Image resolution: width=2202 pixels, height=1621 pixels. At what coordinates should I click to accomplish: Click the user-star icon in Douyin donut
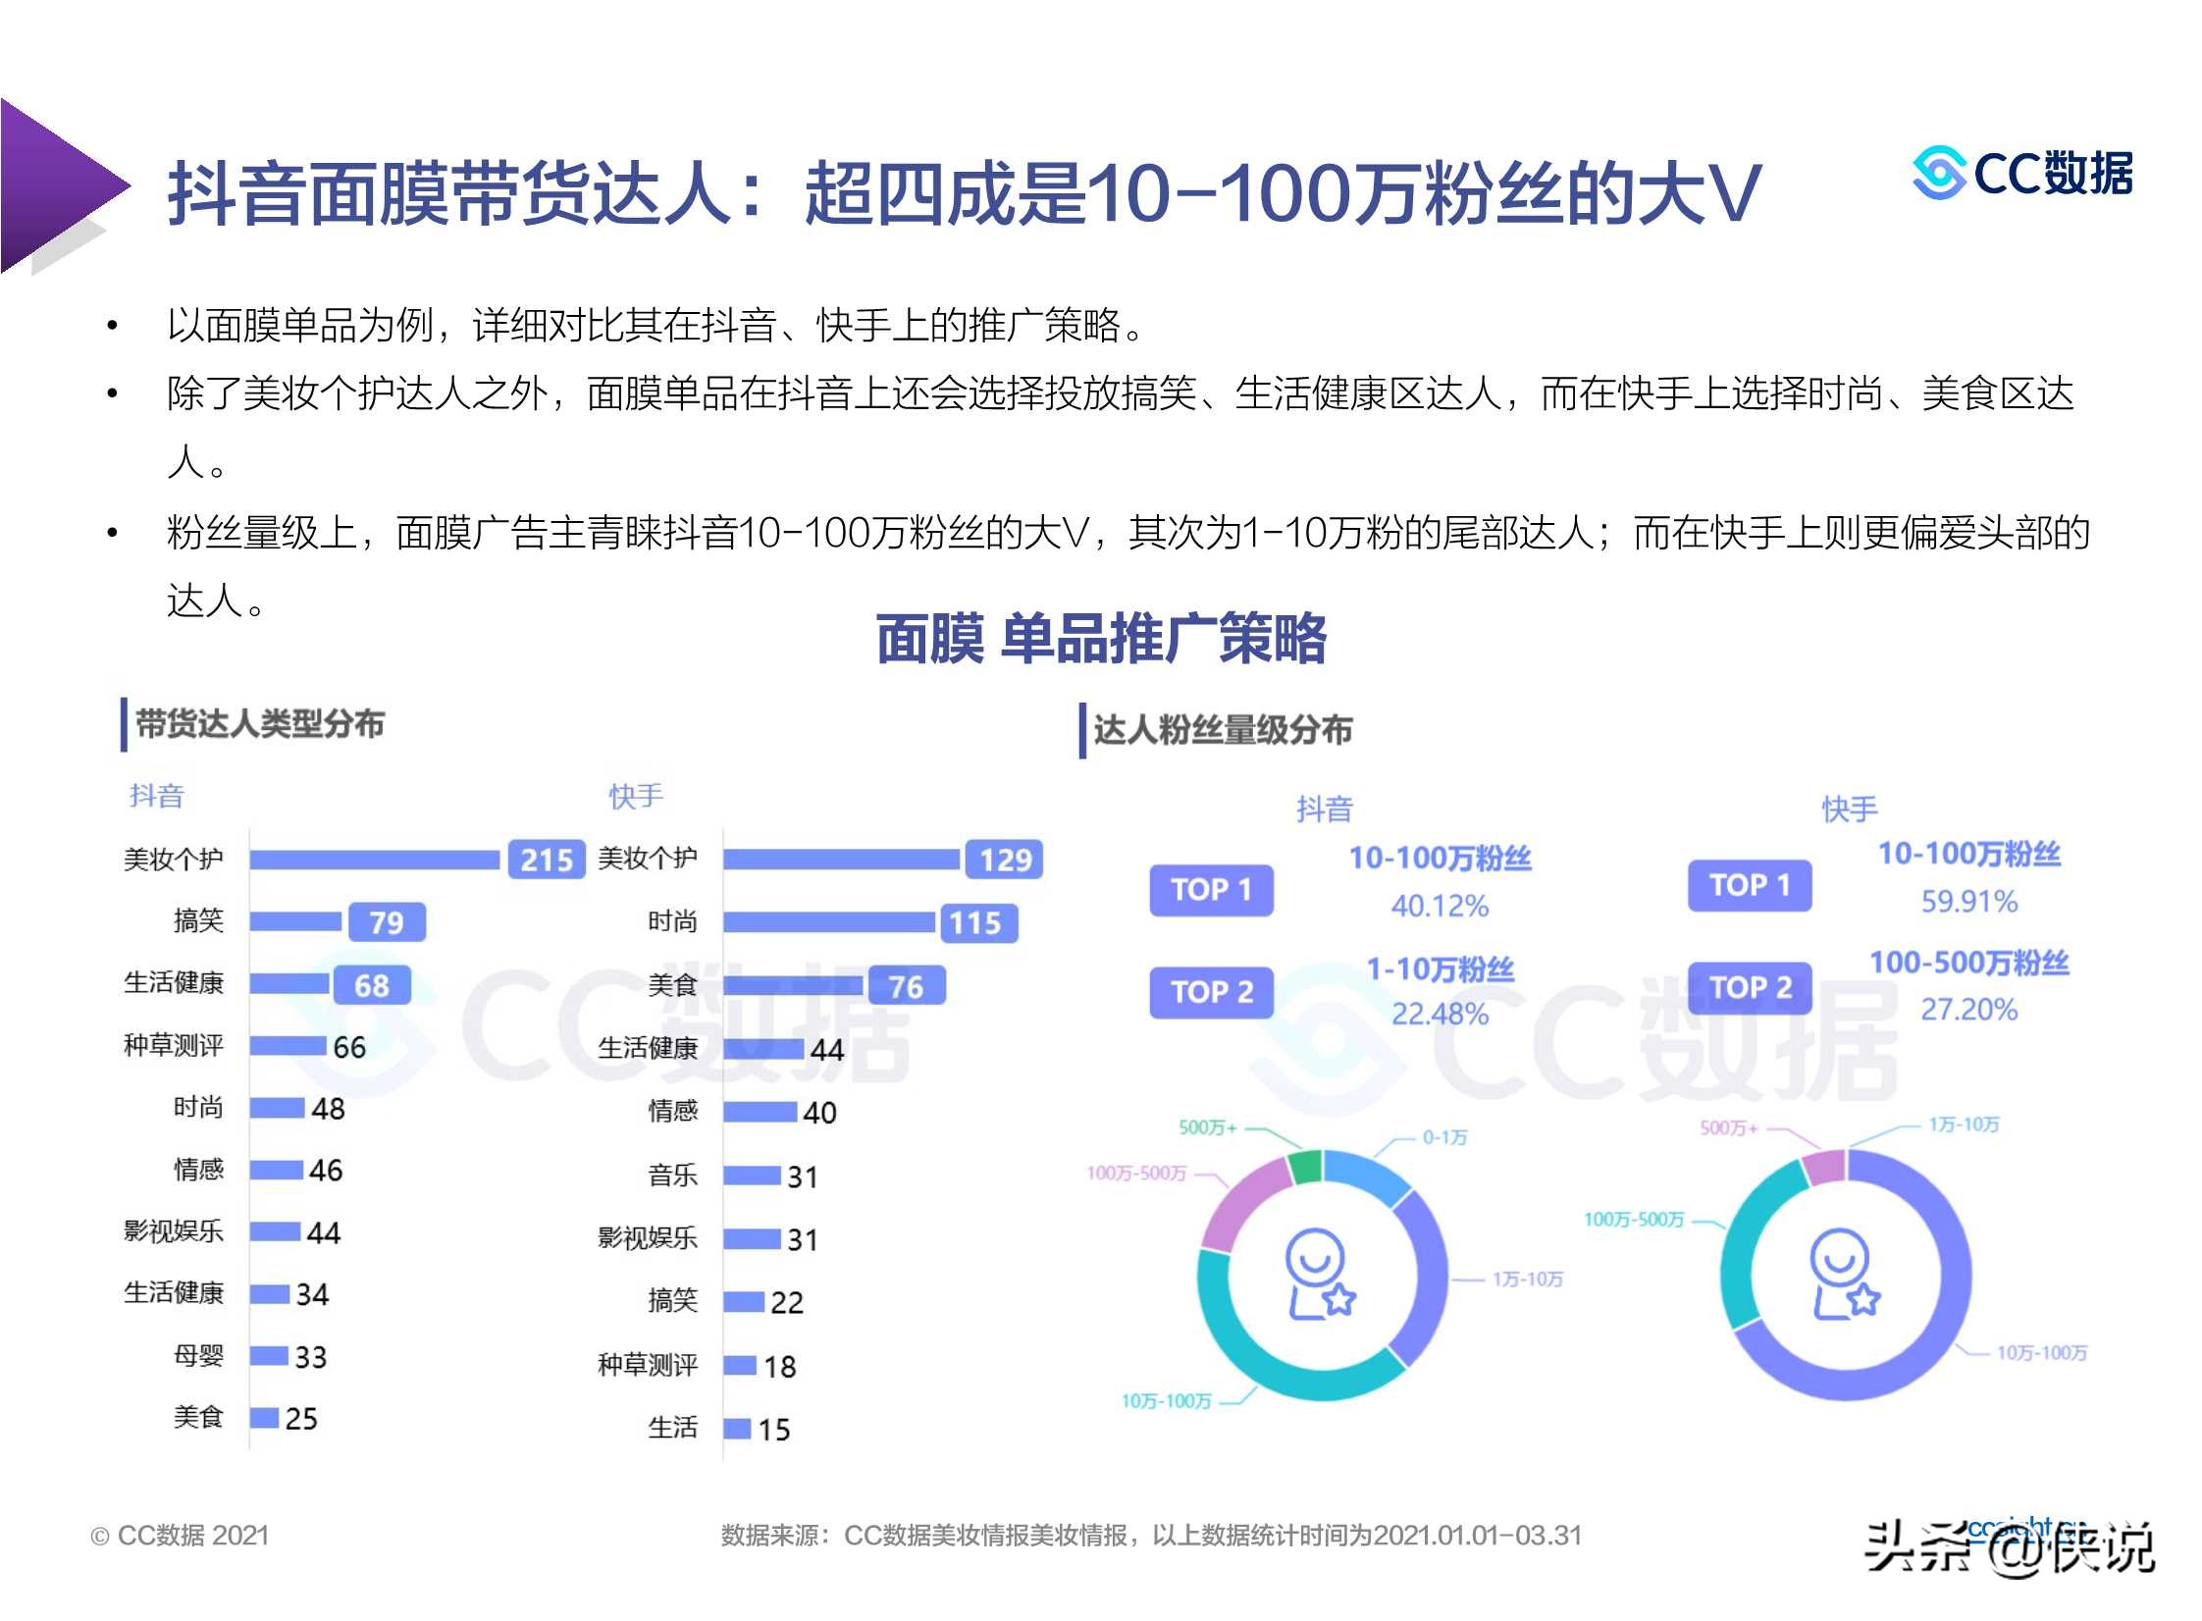coord(1320,1273)
